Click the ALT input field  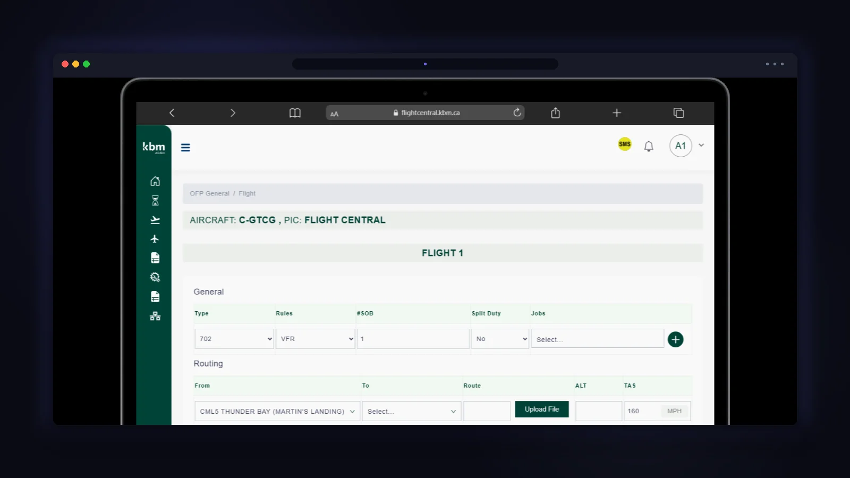(599, 411)
